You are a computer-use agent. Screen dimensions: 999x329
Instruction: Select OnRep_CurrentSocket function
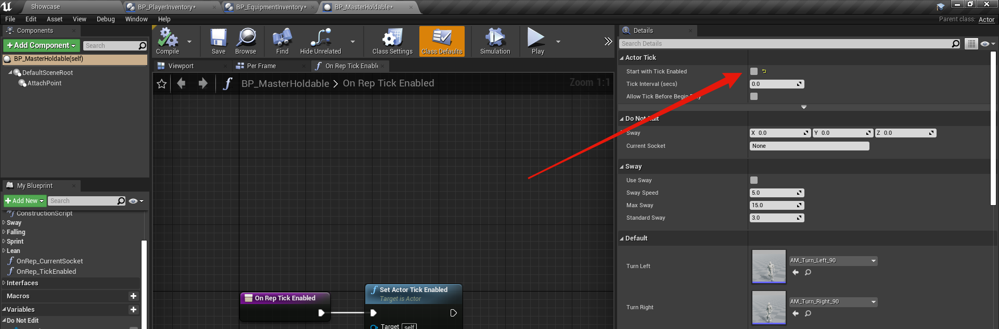pos(49,261)
